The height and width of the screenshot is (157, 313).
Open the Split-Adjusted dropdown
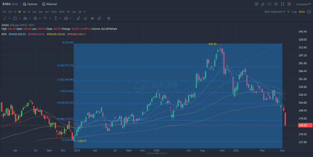274,12
